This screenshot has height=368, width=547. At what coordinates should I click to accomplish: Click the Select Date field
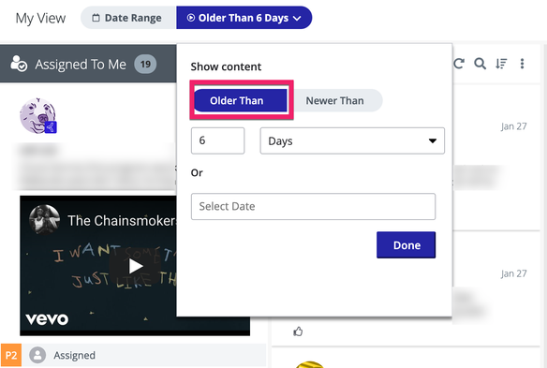pos(313,207)
